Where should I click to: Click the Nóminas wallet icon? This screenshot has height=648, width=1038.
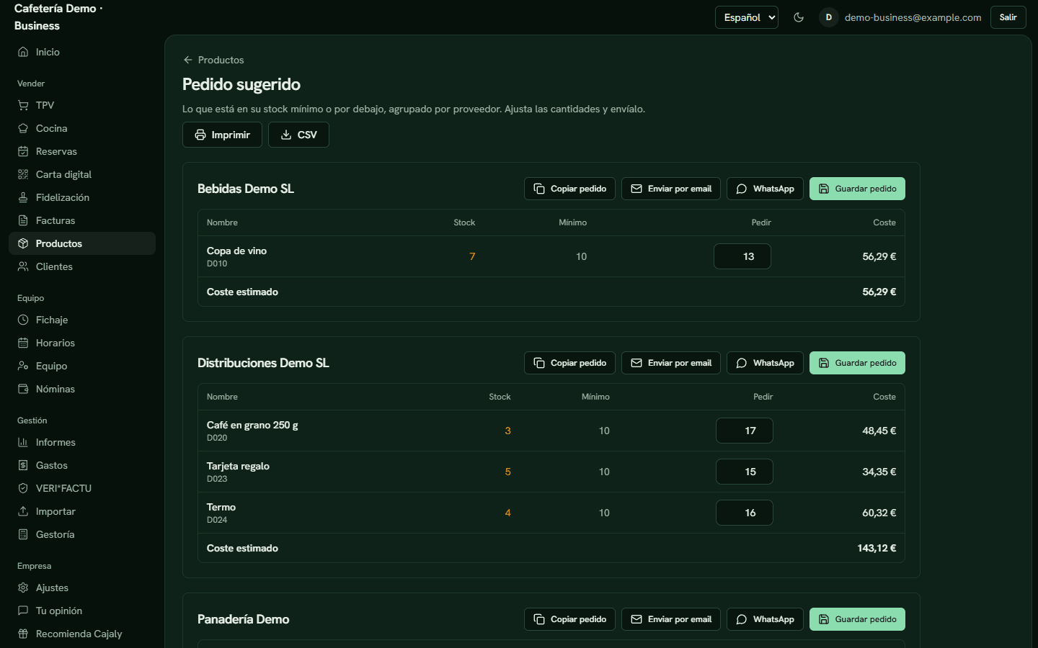click(x=23, y=389)
